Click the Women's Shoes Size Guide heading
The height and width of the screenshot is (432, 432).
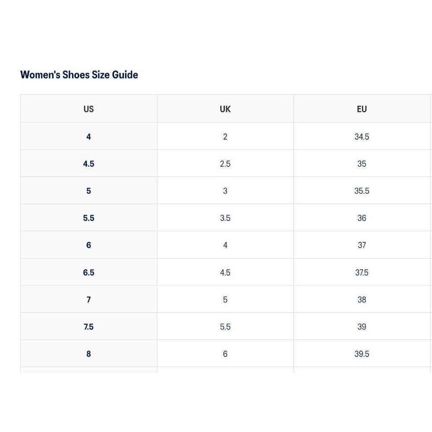tap(79, 75)
